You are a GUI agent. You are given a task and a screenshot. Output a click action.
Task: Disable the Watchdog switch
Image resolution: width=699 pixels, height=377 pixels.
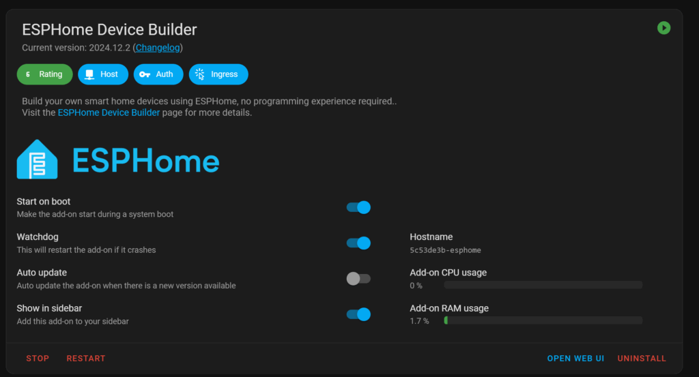pyautogui.click(x=358, y=243)
